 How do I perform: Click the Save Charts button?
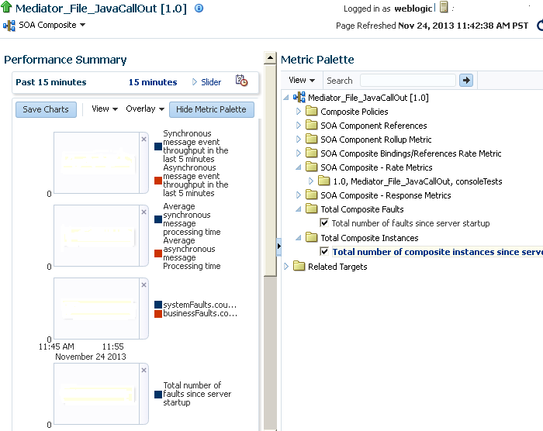tap(46, 109)
